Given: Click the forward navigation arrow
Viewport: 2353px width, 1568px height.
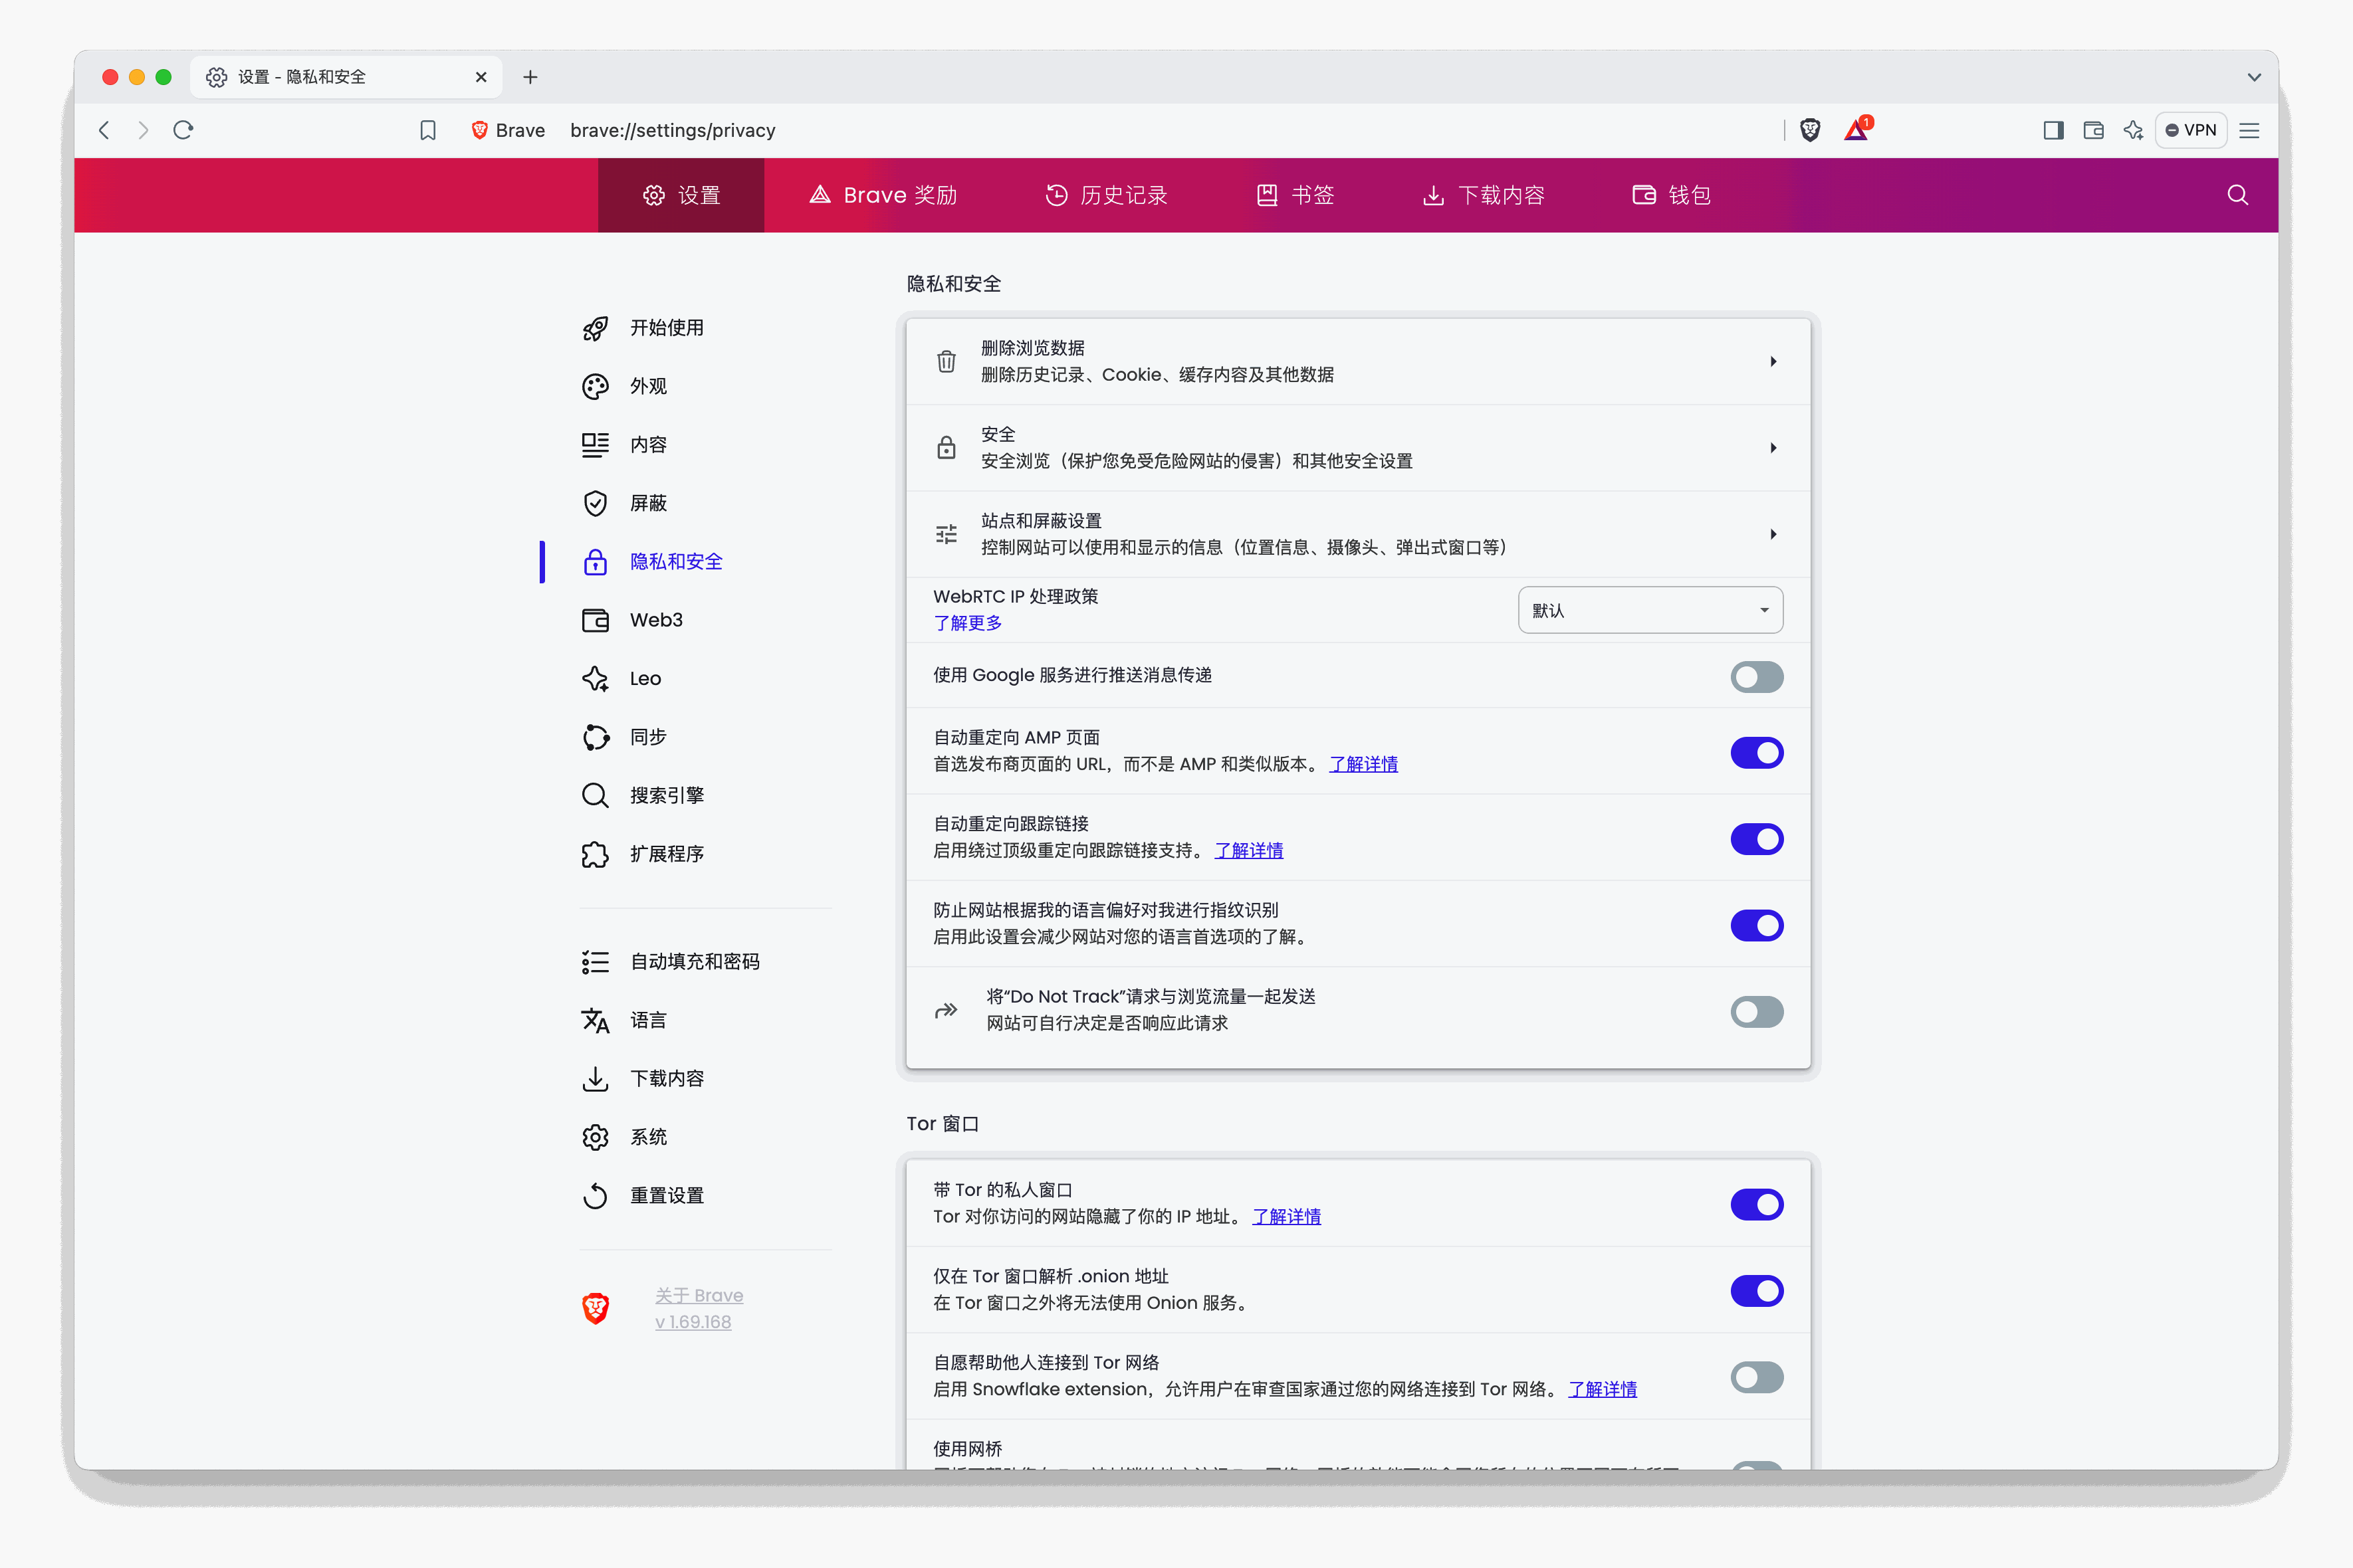Looking at the screenshot, I should [143, 130].
